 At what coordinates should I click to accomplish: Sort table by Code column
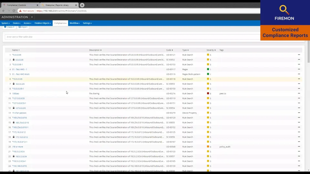[170, 50]
